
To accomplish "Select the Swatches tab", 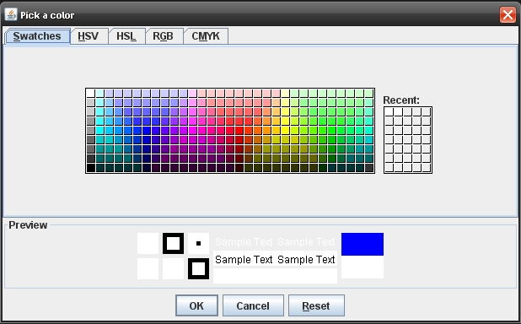I will (37, 36).
